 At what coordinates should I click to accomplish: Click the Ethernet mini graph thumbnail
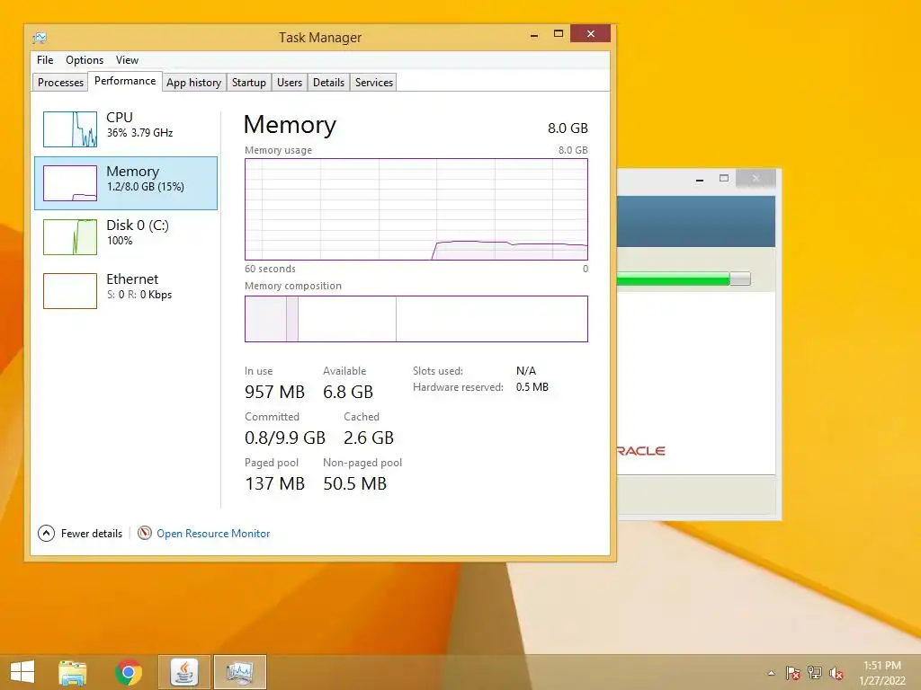pos(70,291)
